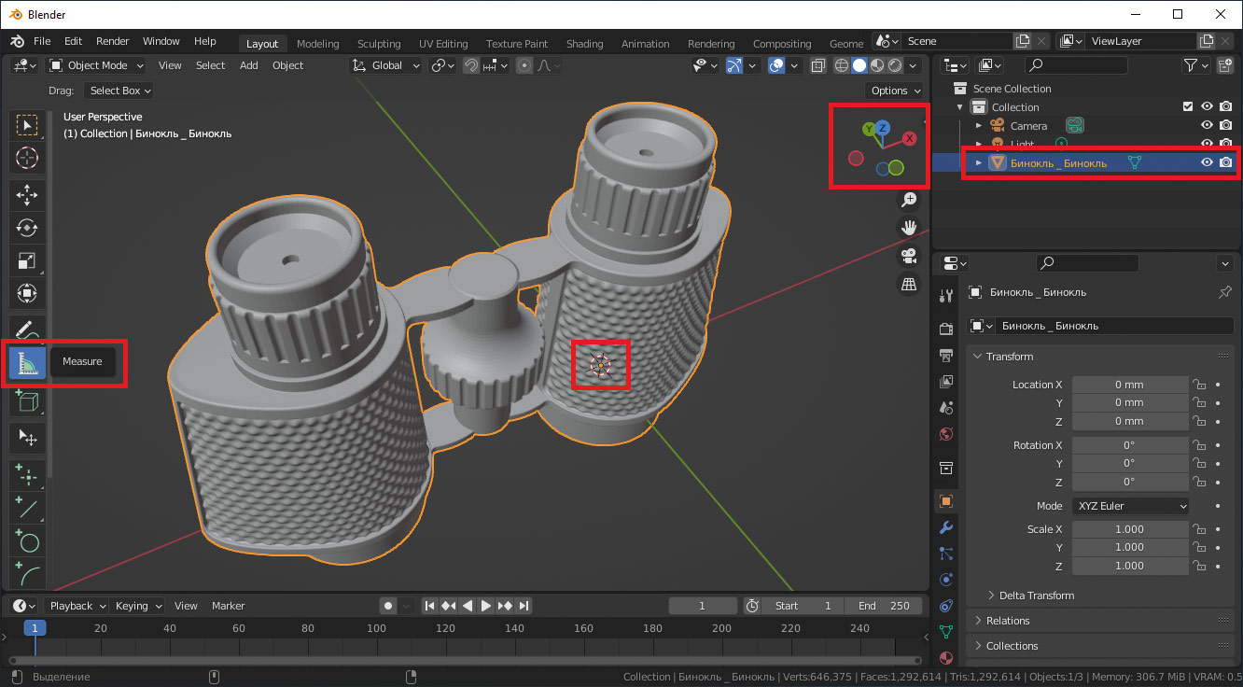Screen dimensions: 1243x687
Task: Toggle lock for Rotation X
Action: [x=1200, y=445]
